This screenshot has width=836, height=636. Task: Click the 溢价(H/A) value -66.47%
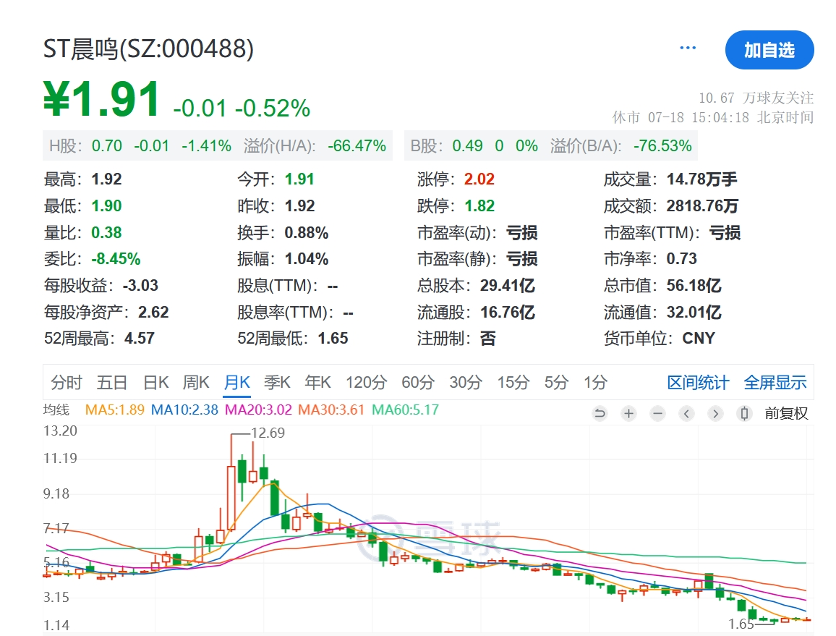pyautogui.click(x=357, y=145)
